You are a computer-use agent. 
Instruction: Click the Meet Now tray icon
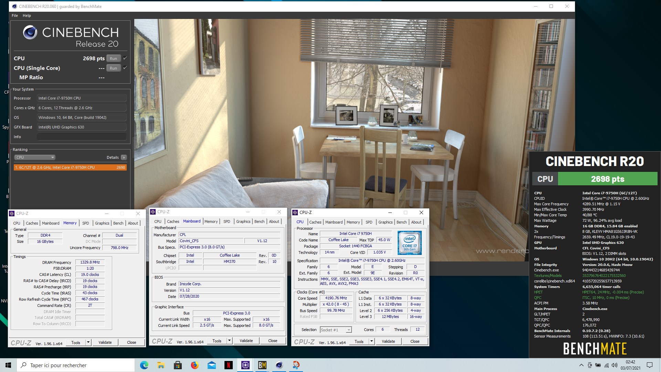(x=590, y=365)
